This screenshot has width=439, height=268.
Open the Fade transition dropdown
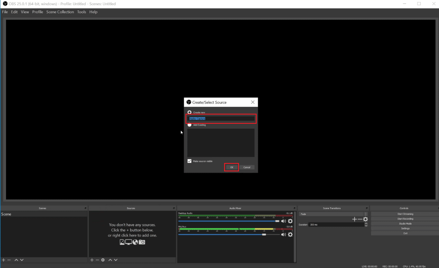[x=366, y=214]
